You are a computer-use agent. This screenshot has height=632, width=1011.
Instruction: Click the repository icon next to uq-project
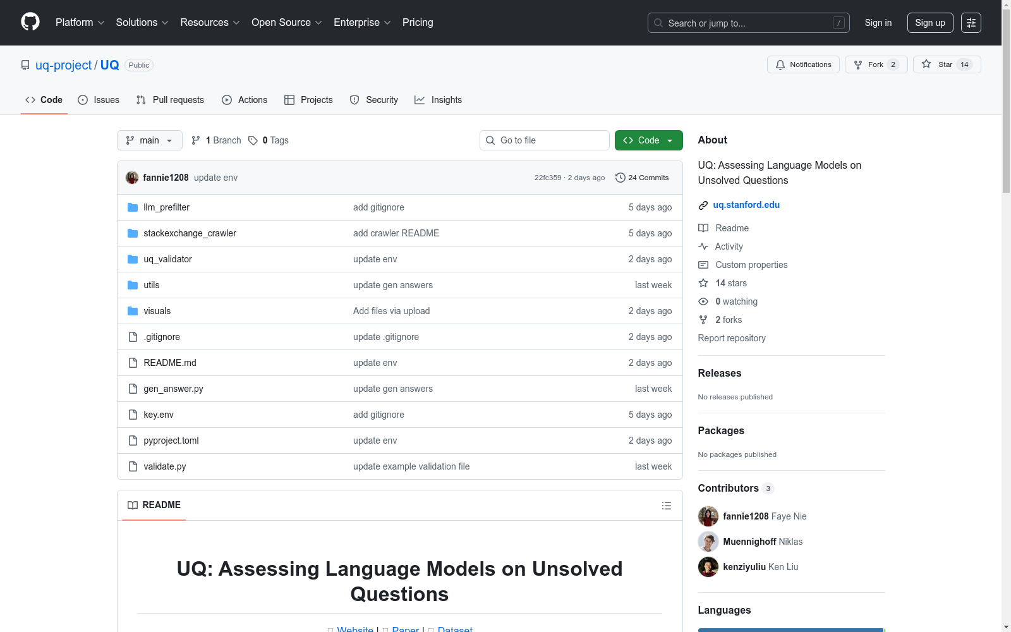click(x=25, y=65)
